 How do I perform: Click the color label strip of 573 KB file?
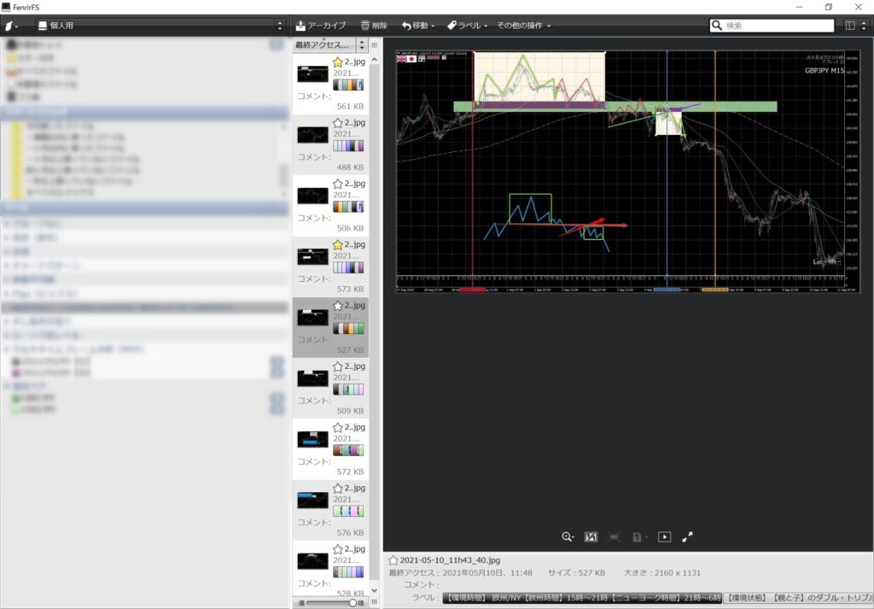[x=348, y=267]
